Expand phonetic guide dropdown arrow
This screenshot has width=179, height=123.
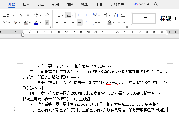click(x=40, y=15)
